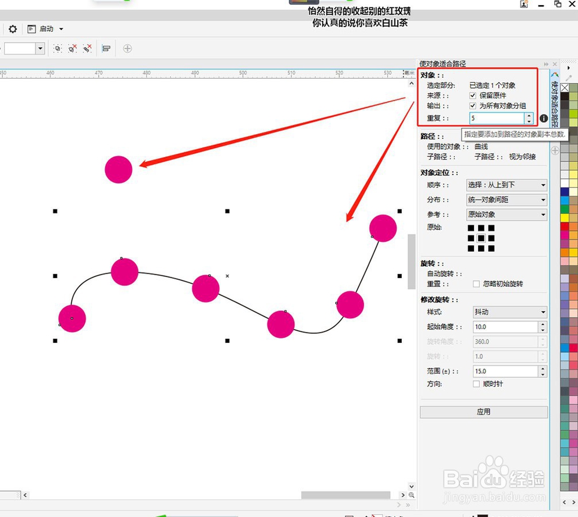
Task: Enable the 忽略初始旋转 checkbox
Action: tap(476, 283)
